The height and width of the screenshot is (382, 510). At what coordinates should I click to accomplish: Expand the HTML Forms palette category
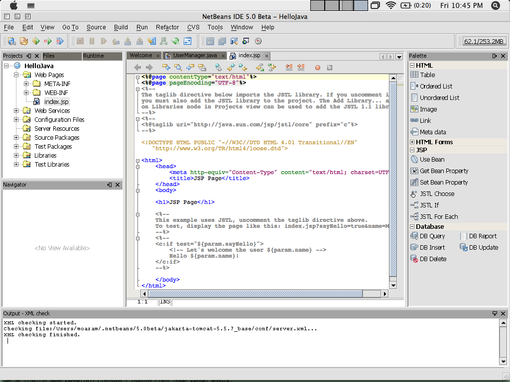[412, 142]
